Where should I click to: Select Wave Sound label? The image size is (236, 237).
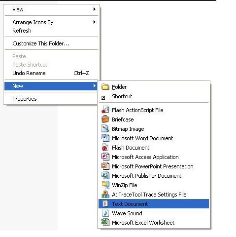(127, 213)
